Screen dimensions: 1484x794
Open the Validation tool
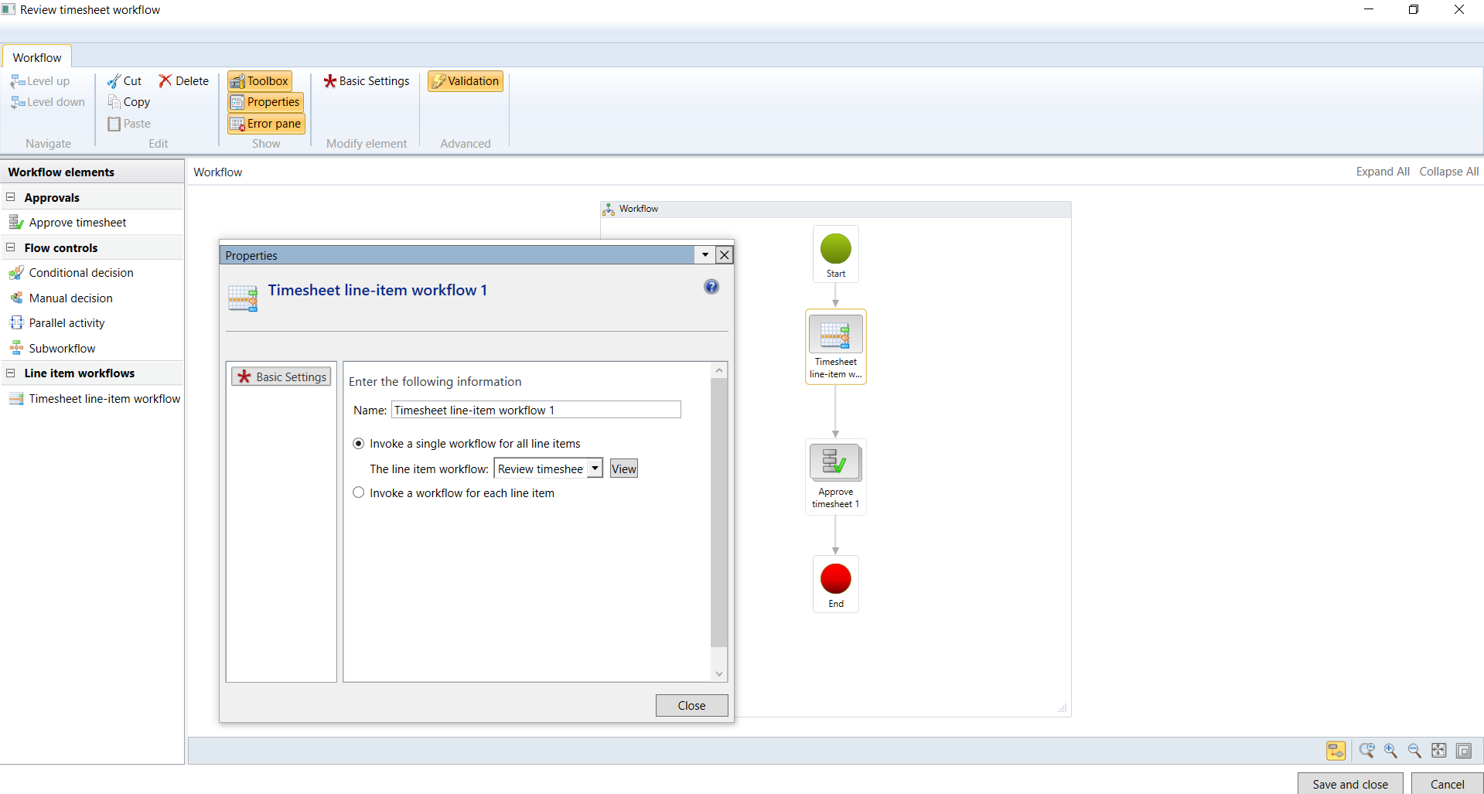(465, 80)
